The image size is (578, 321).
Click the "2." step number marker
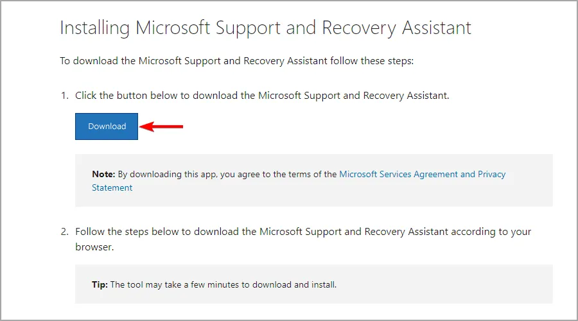[64, 232]
